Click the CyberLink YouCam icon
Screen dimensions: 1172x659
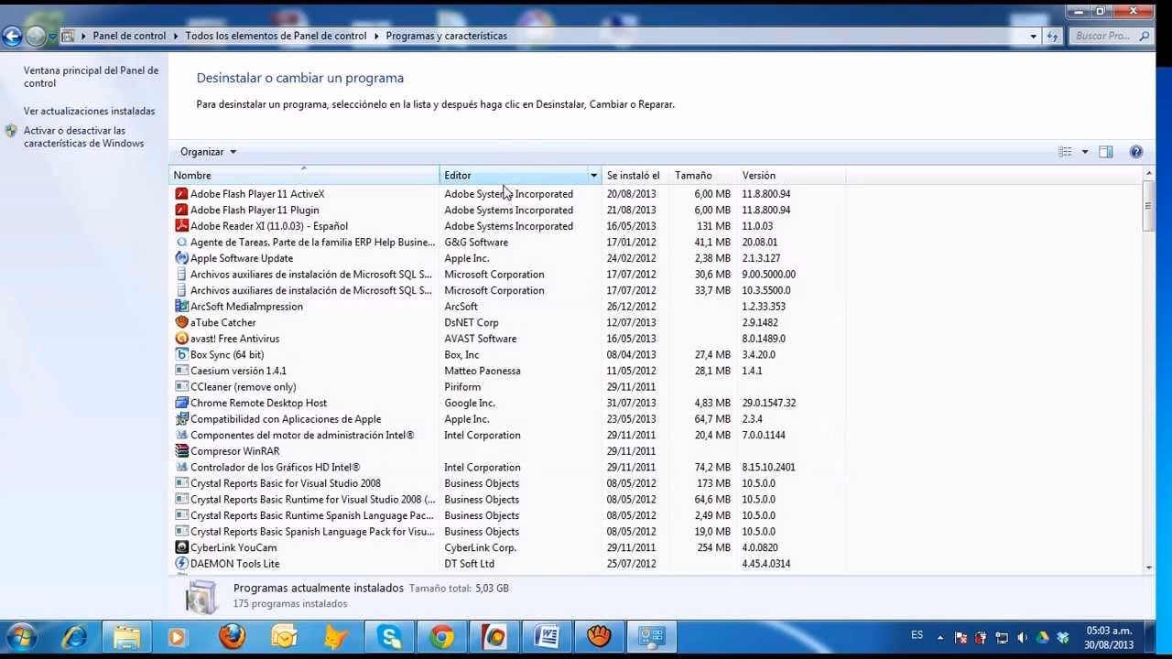(x=181, y=547)
